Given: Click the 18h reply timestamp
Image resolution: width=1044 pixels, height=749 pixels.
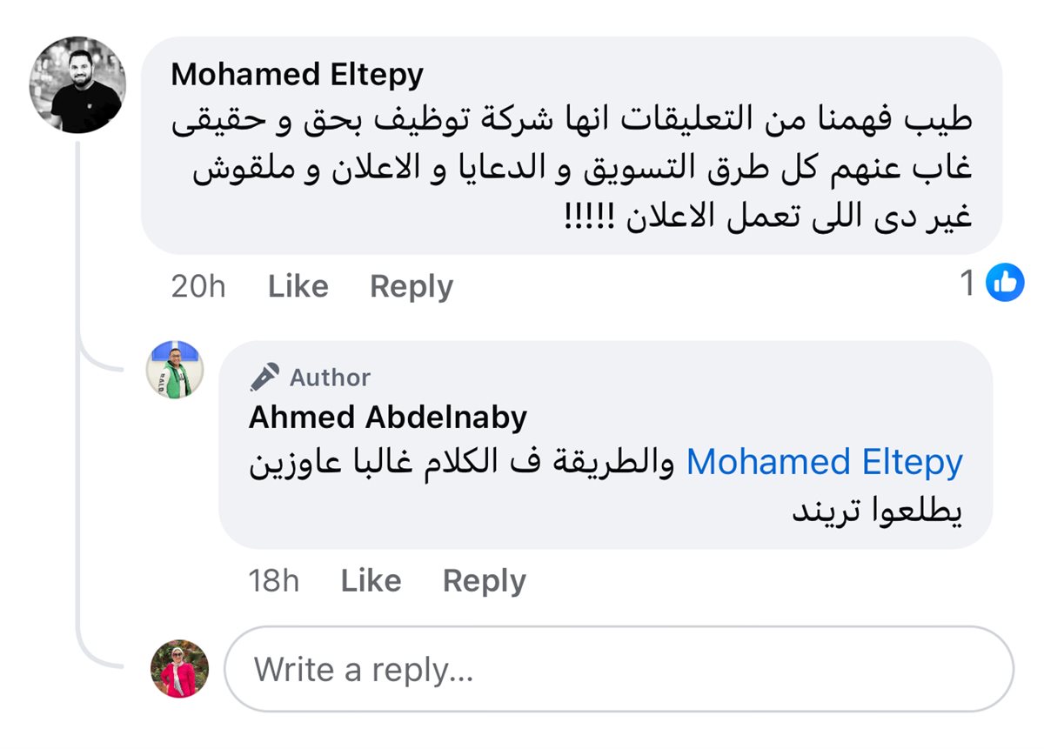Looking at the screenshot, I should [273, 580].
